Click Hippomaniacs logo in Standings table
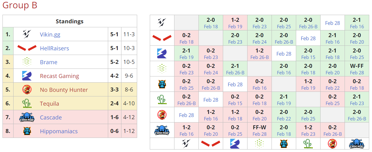Viewport: 372px width, 152px height. coord(27,131)
